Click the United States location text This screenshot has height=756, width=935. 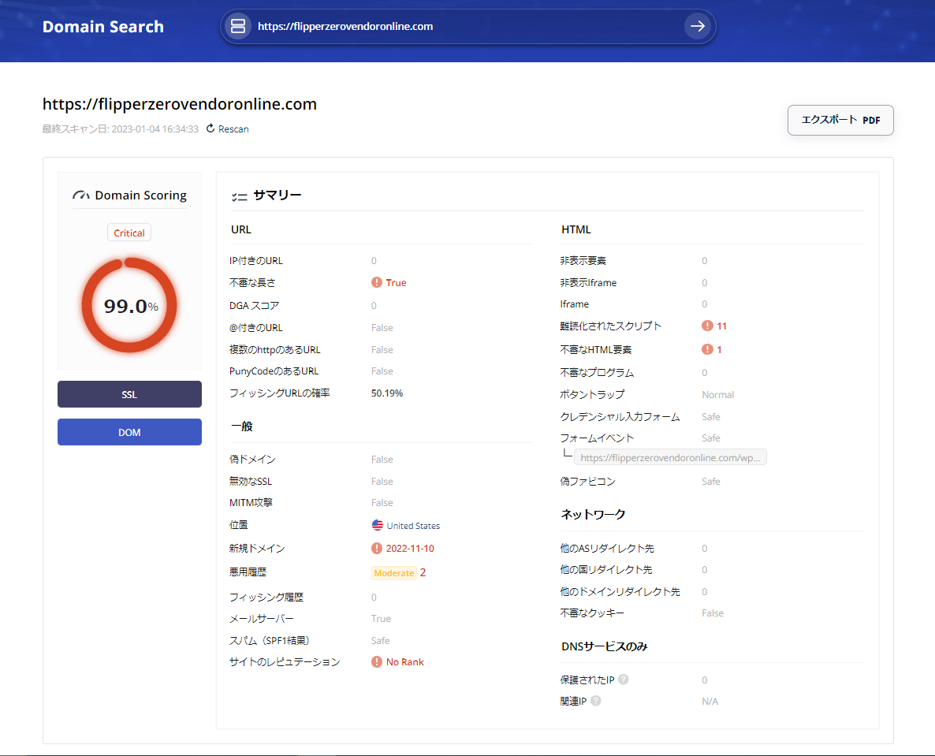(413, 526)
